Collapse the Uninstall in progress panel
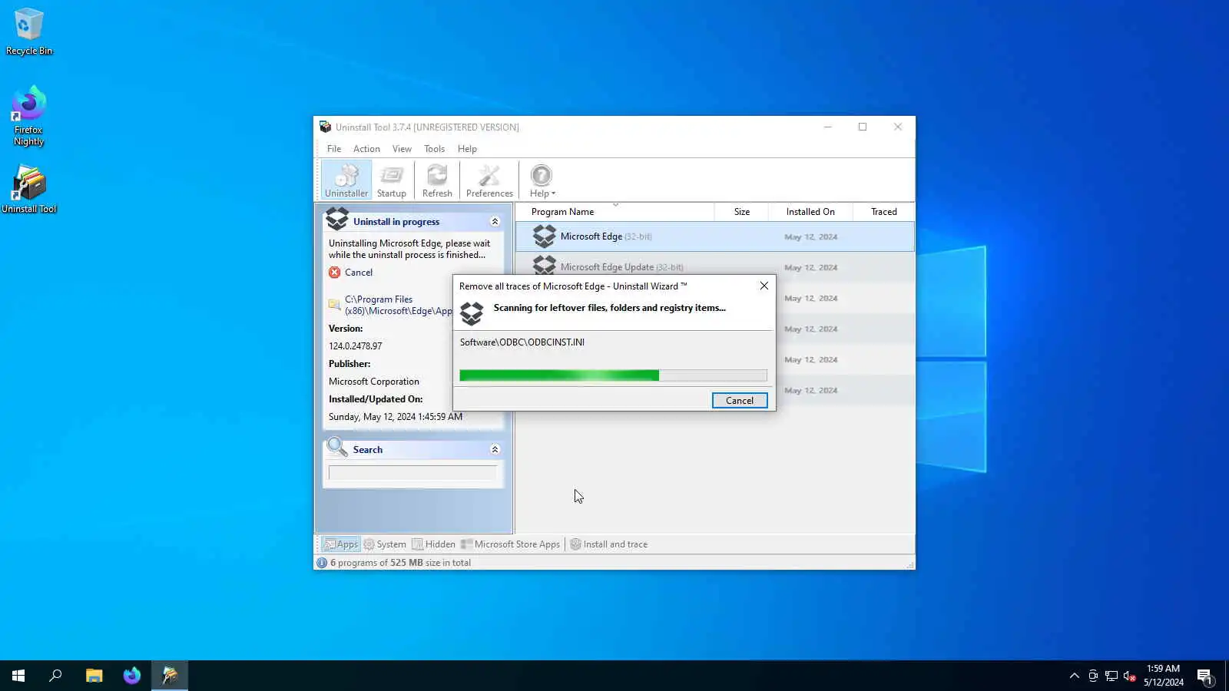This screenshot has width=1229, height=691. 495,222
